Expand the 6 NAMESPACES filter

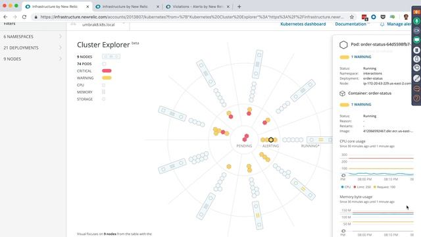tap(32, 36)
